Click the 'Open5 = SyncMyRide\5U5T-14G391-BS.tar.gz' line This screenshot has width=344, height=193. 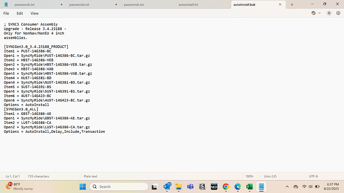tap(47, 92)
